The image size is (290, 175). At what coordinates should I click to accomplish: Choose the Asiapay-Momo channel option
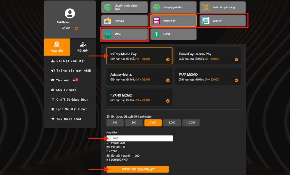coord(139,77)
